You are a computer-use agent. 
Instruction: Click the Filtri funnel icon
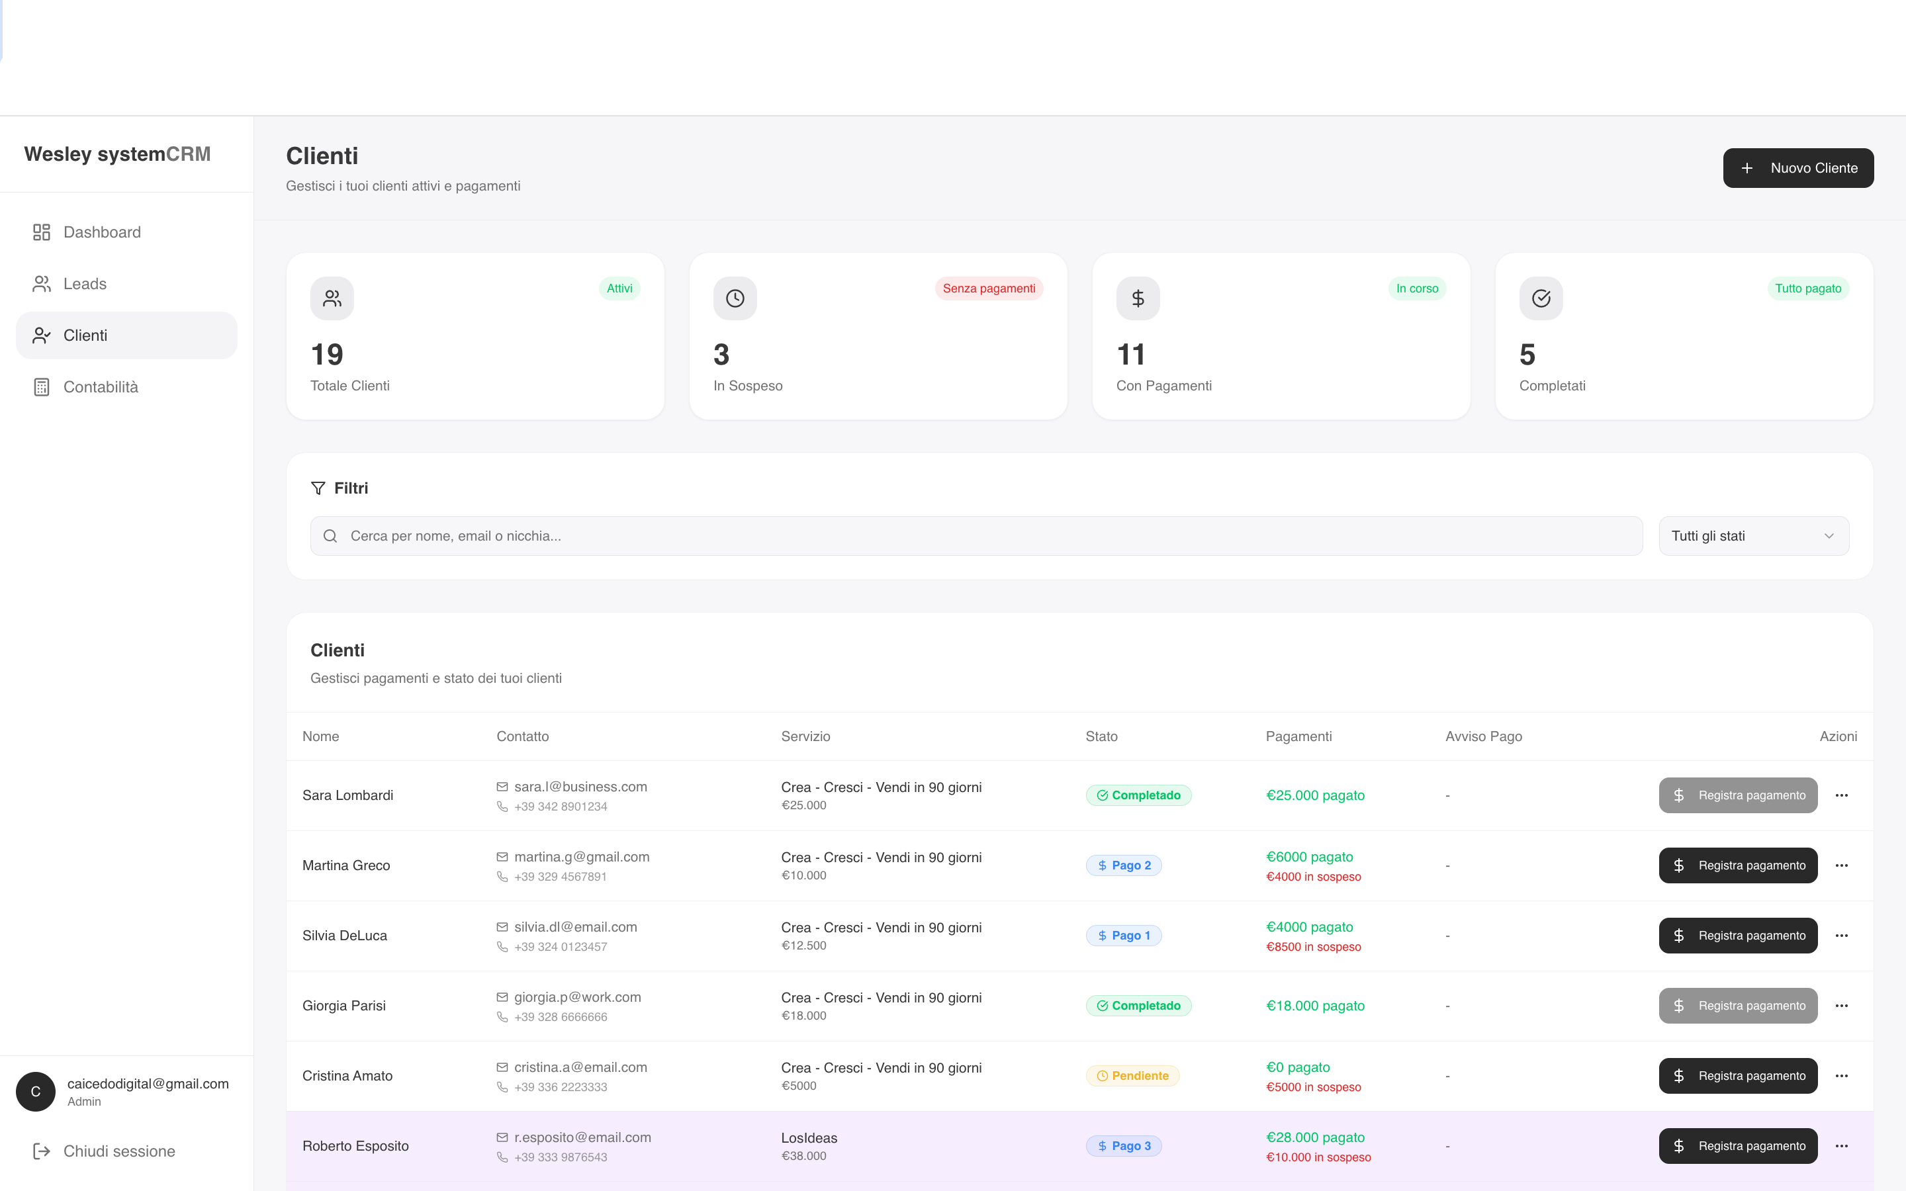pos(318,488)
